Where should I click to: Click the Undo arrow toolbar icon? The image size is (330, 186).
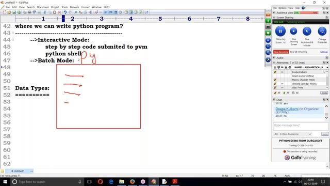coord(65,12)
